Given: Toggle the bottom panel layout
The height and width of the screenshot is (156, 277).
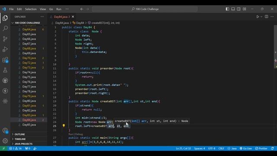Looking at the screenshot, I should pyautogui.click(x=233, y=9).
